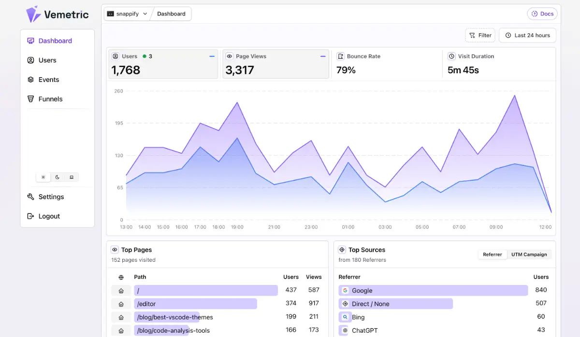The image size is (580, 337).
Task: Click the /blog/best-vscode-themes usage bar
Action: click(167, 317)
